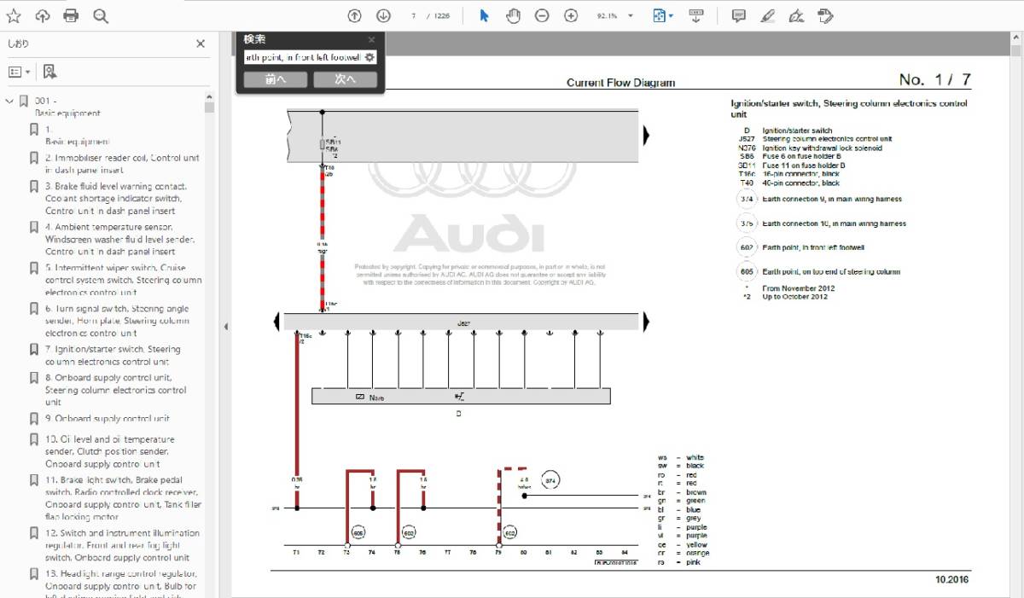Screen dimensions: 1024x598
Task: Click the cloud upload icon
Action: pyautogui.click(x=43, y=16)
